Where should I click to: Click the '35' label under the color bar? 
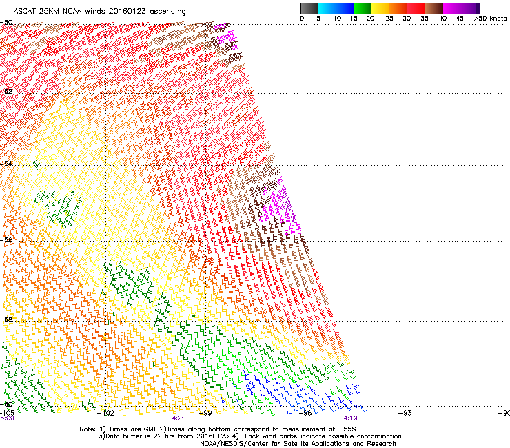[425, 19]
